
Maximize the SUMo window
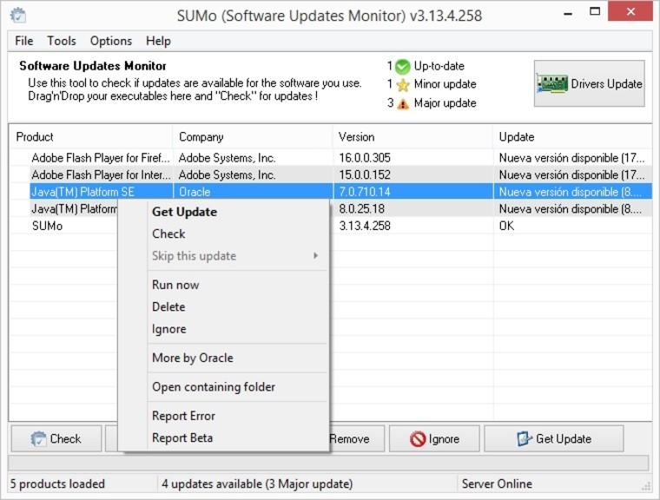[x=595, y=12]
